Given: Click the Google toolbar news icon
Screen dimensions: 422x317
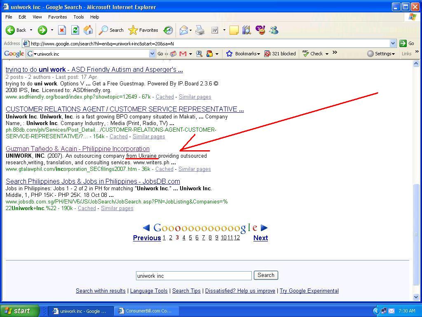Looking at the screenshot, I should click(173, 54).
